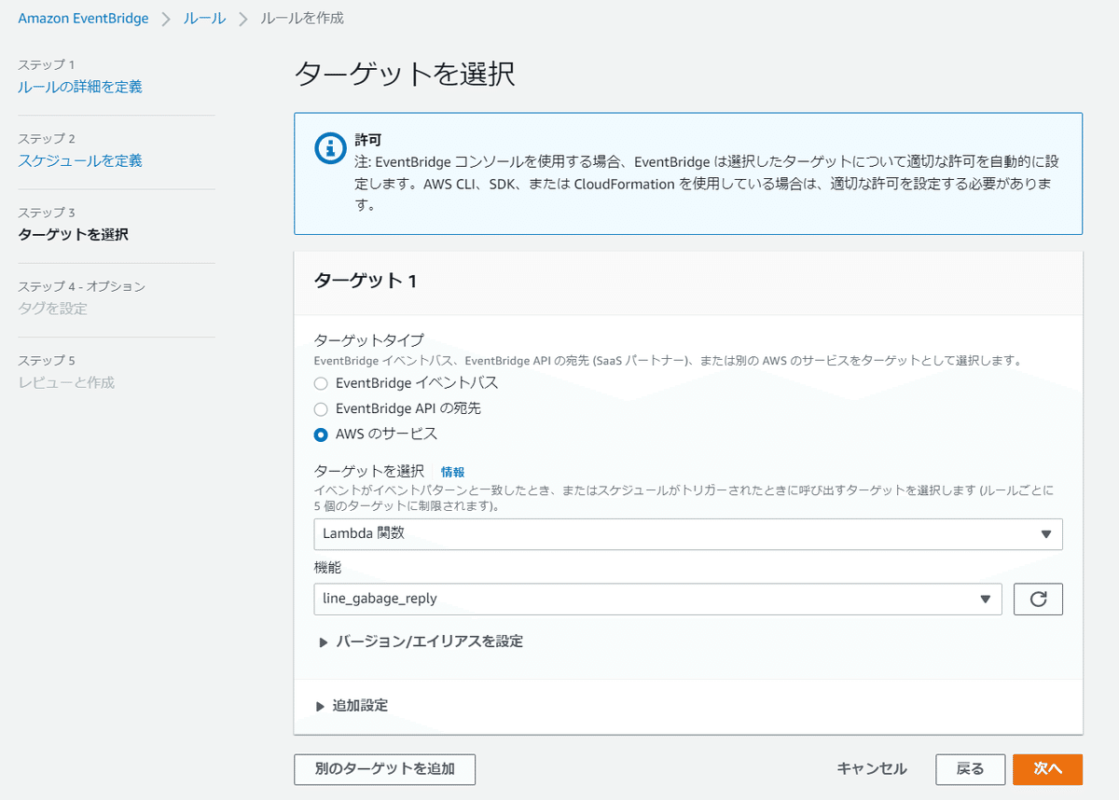
Task: Open ステップ 1 ルールの詳細を定義
Action: [x=79, y=87]
